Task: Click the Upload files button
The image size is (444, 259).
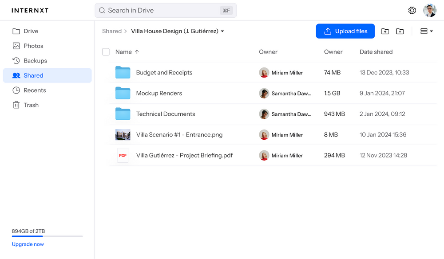Action: point(345,31)
